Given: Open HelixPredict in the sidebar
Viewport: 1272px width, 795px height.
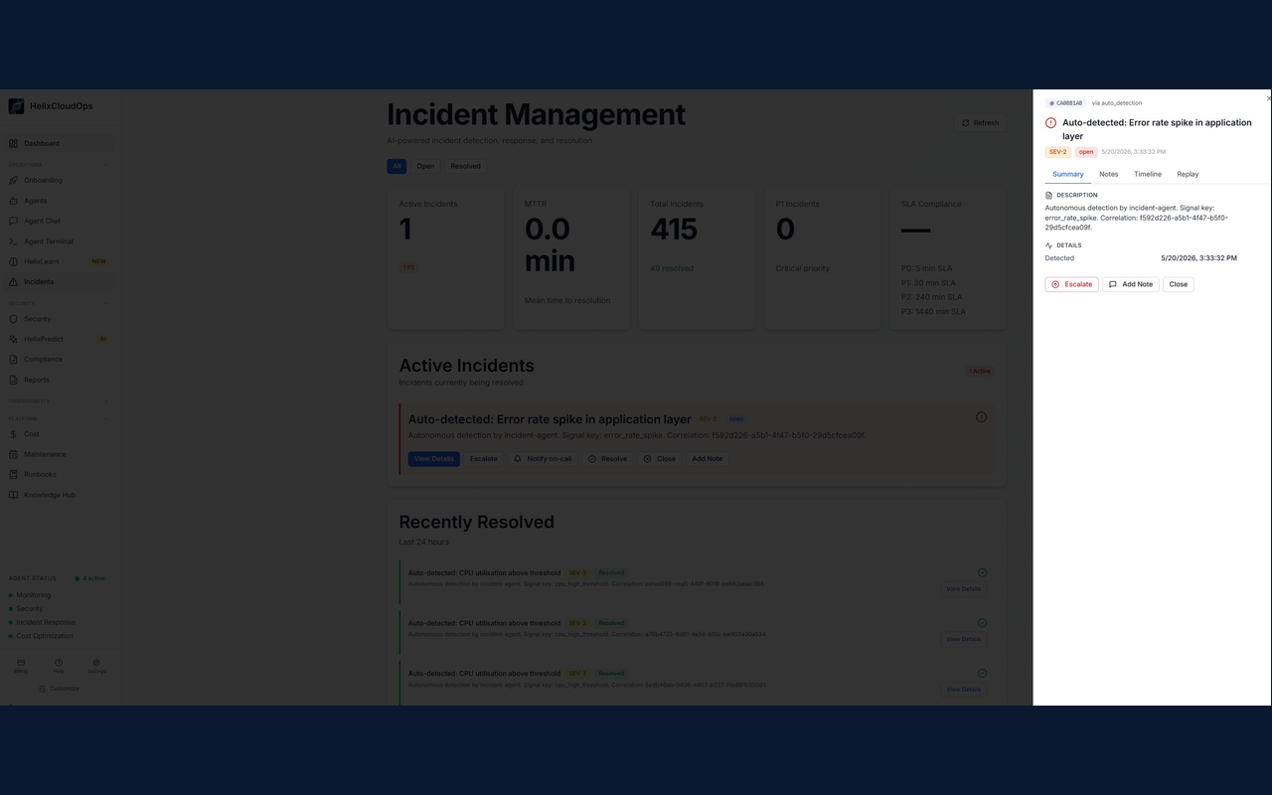Looking at the screenshot, I should (58, 339).
